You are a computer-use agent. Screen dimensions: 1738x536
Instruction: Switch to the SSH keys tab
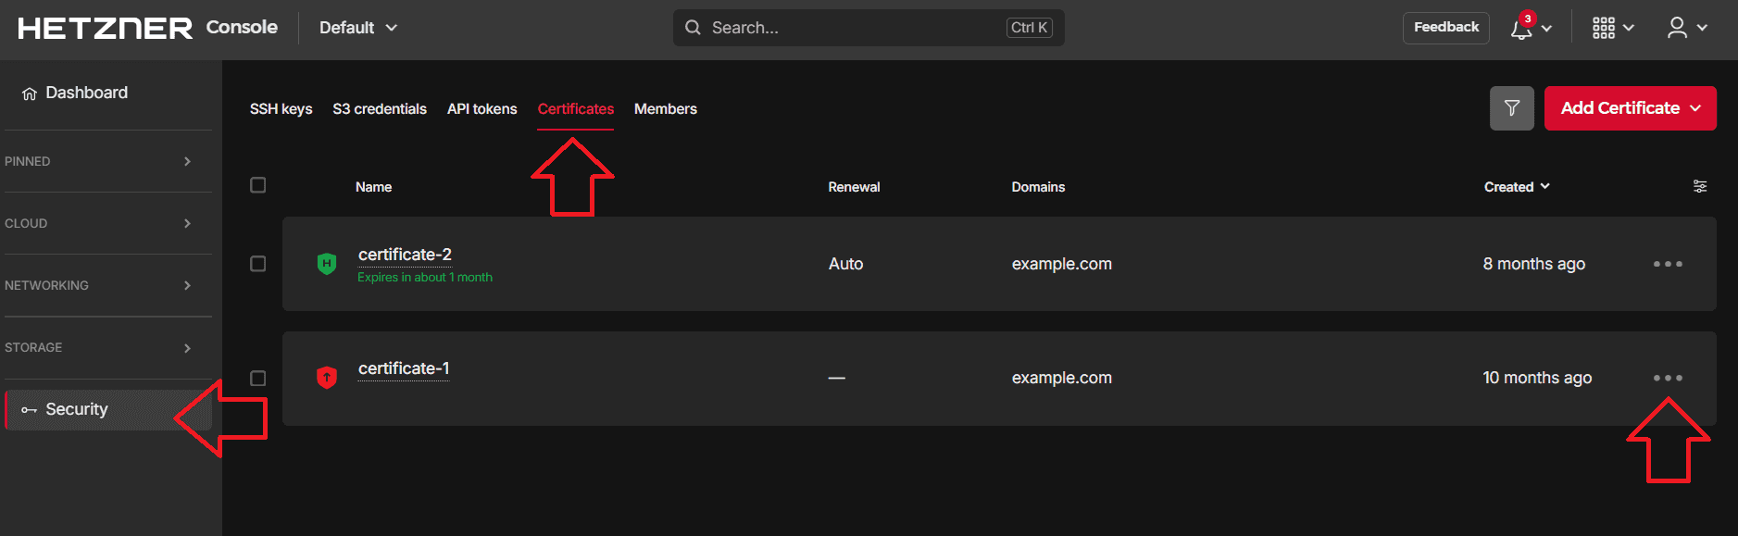[281, 109]
